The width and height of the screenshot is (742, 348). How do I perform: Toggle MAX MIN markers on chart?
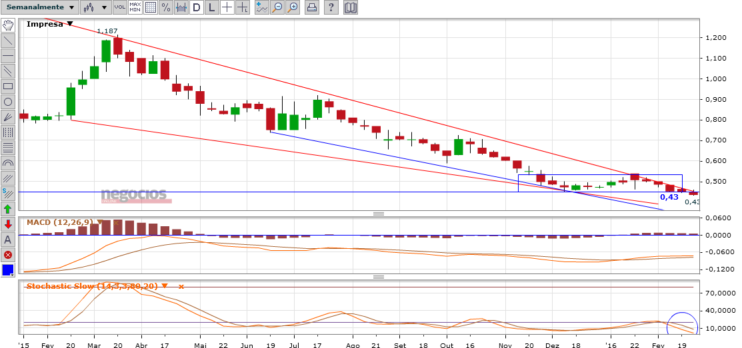(135, 7)
